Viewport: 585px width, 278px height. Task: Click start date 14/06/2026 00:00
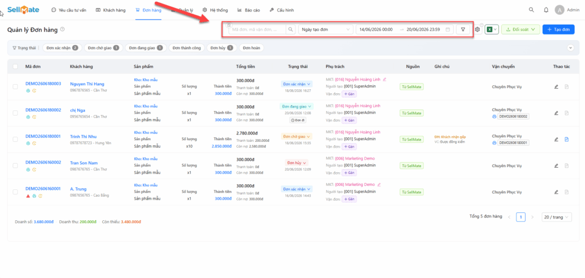pyautogui.click(x=375, y=30)
